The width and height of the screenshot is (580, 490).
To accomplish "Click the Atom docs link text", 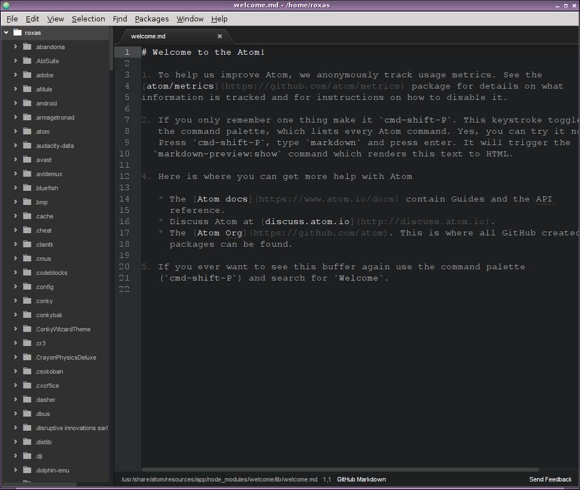I will 222,199.
